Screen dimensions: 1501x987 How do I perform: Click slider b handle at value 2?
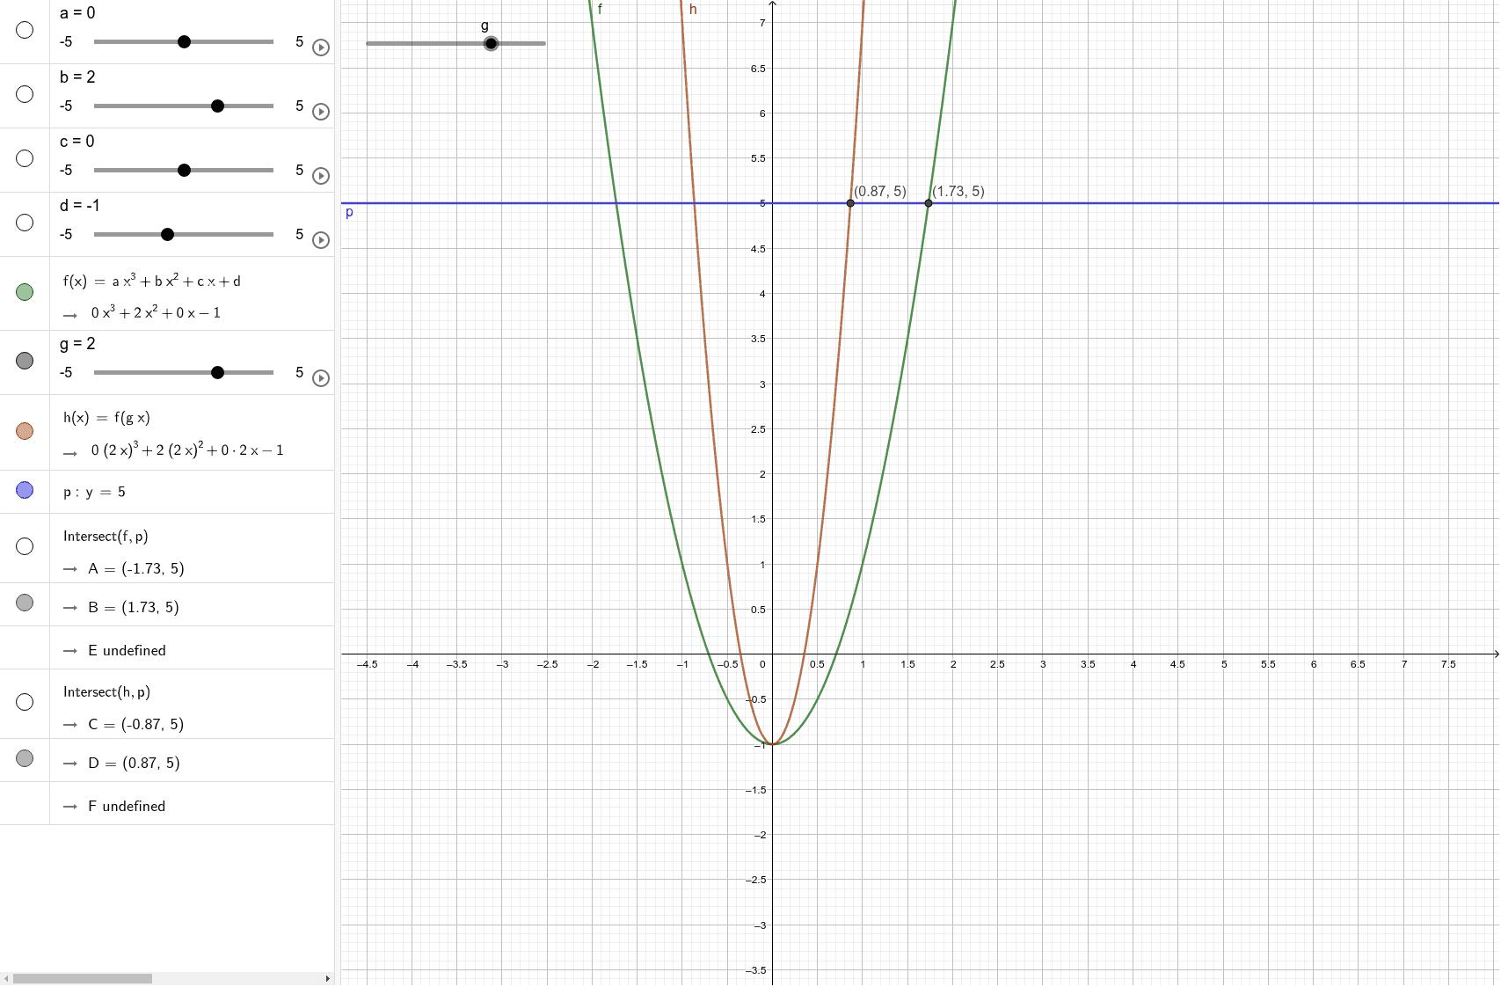[218, 106]
